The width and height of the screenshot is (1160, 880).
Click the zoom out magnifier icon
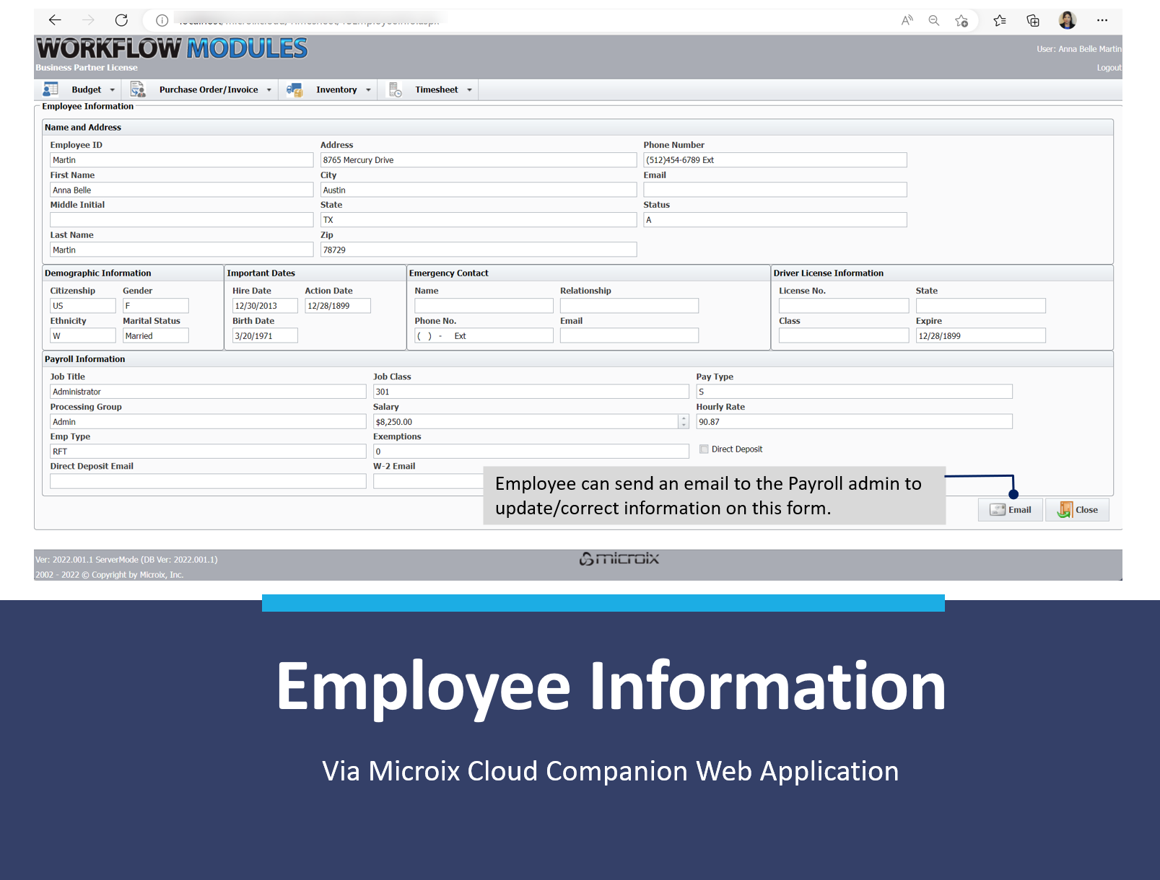pyautogui.click(x=934, y=20)
